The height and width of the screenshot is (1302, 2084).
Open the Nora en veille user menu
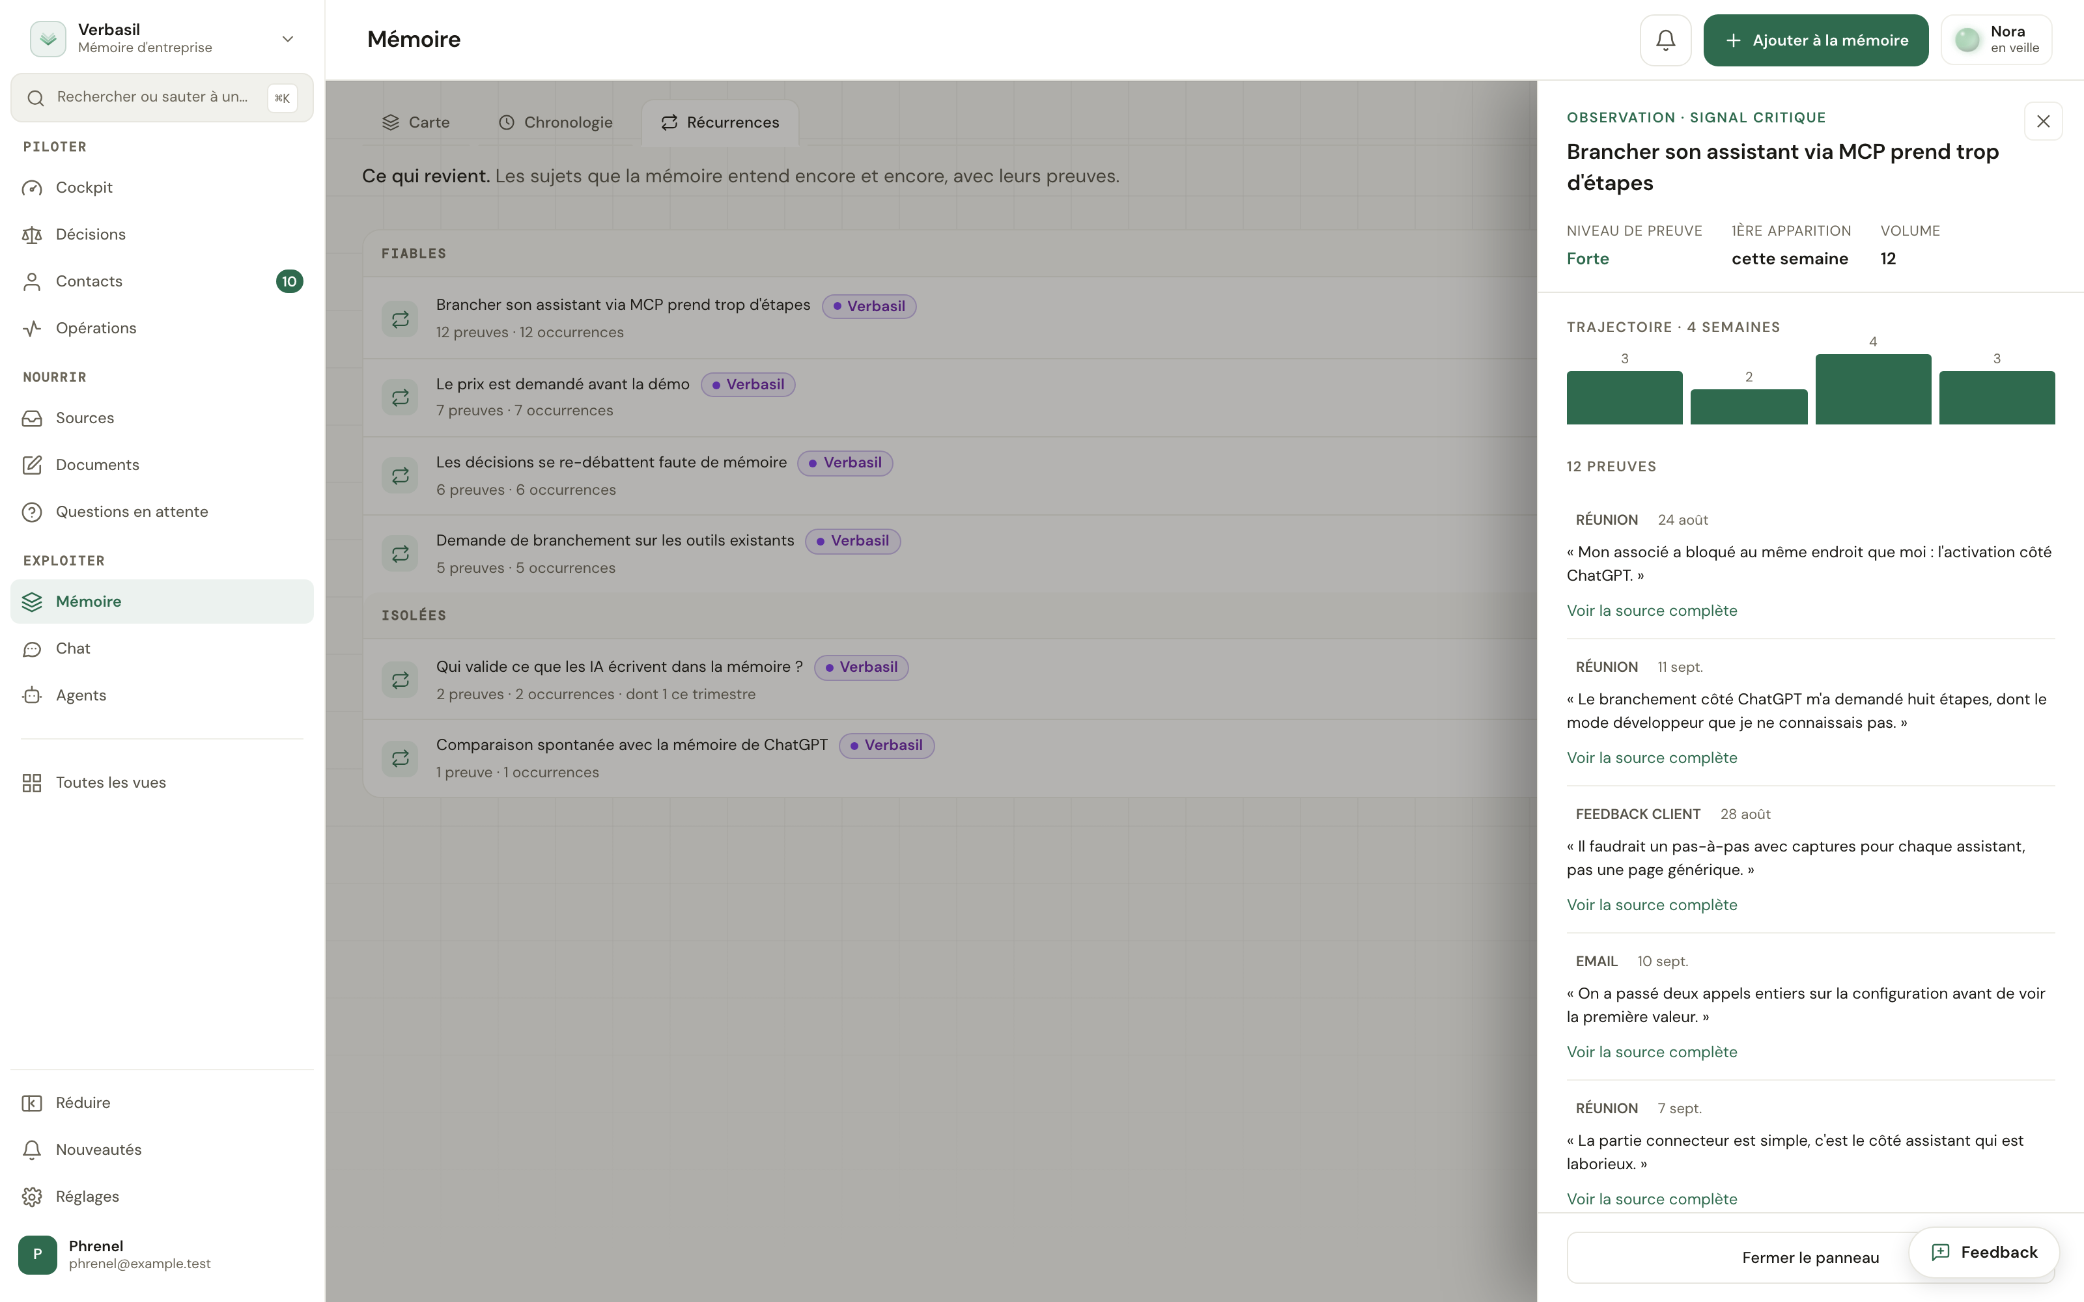tap(1996, 40)
